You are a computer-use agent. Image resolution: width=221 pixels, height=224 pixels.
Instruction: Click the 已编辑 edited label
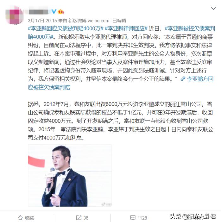coord(119,21)
